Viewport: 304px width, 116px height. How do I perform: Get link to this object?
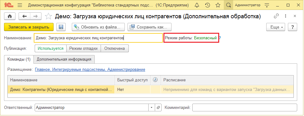coord(276,16)
